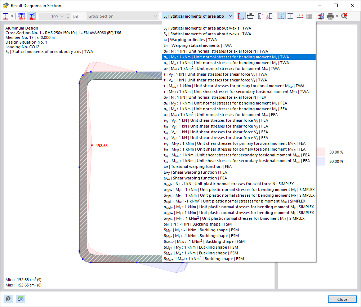This screenshot has width=361, height=307.
Task: Open decimal places 0.00 settings icon
Action: 21,299
